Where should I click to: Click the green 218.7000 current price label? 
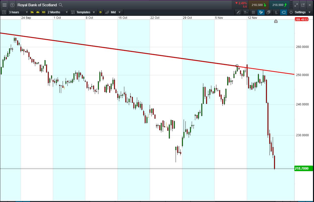[x=303, y=169]
